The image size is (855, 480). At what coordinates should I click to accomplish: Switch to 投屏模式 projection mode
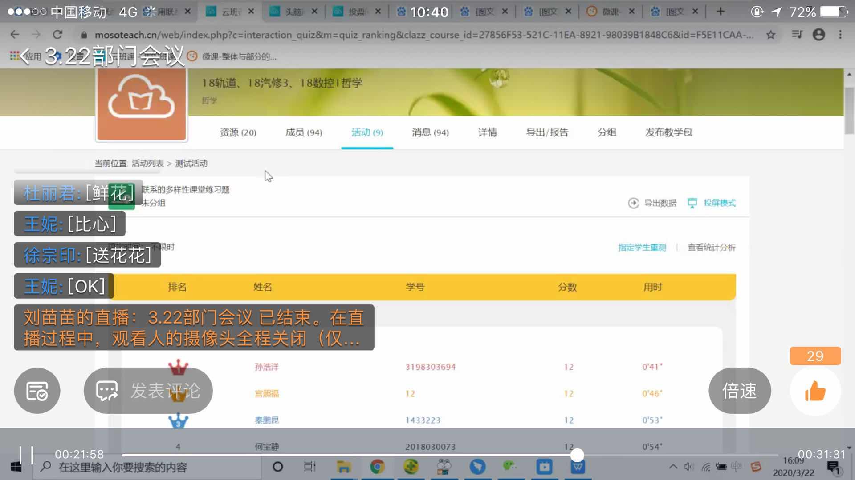[x=712, y=203]
